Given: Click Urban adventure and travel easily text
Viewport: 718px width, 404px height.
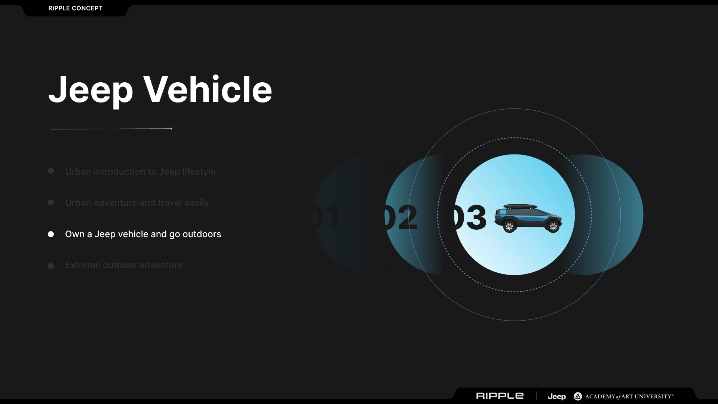Looking at the screenshot, I should pos(137,203).
